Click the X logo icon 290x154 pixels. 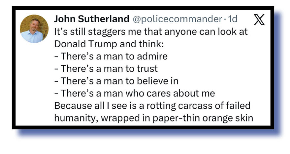pyautogui.click(x=260, y=20)
